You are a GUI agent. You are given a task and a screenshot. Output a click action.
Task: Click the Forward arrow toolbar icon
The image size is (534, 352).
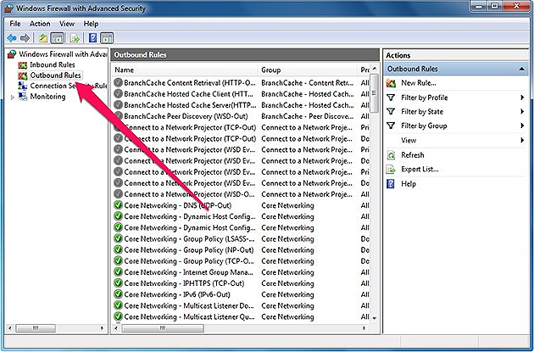(26, 38)
